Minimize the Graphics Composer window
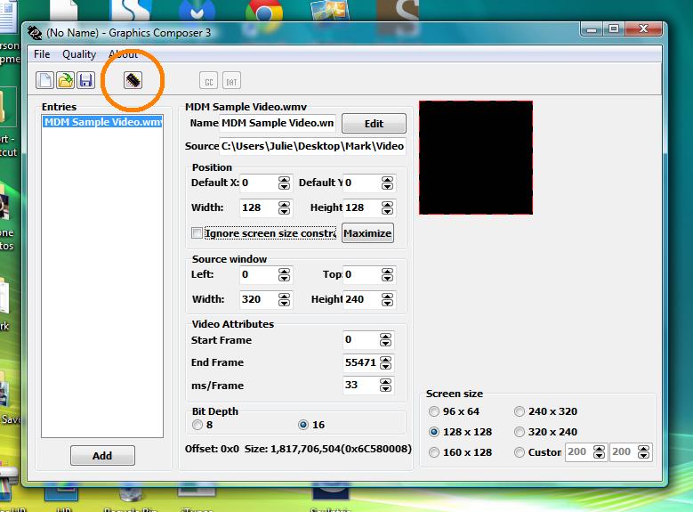The image size is (693, 512). point(592,29)
